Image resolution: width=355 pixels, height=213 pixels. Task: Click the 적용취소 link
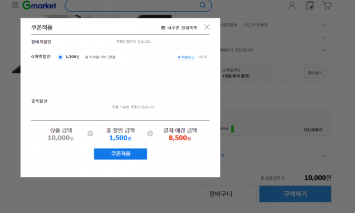click(186, 57)
